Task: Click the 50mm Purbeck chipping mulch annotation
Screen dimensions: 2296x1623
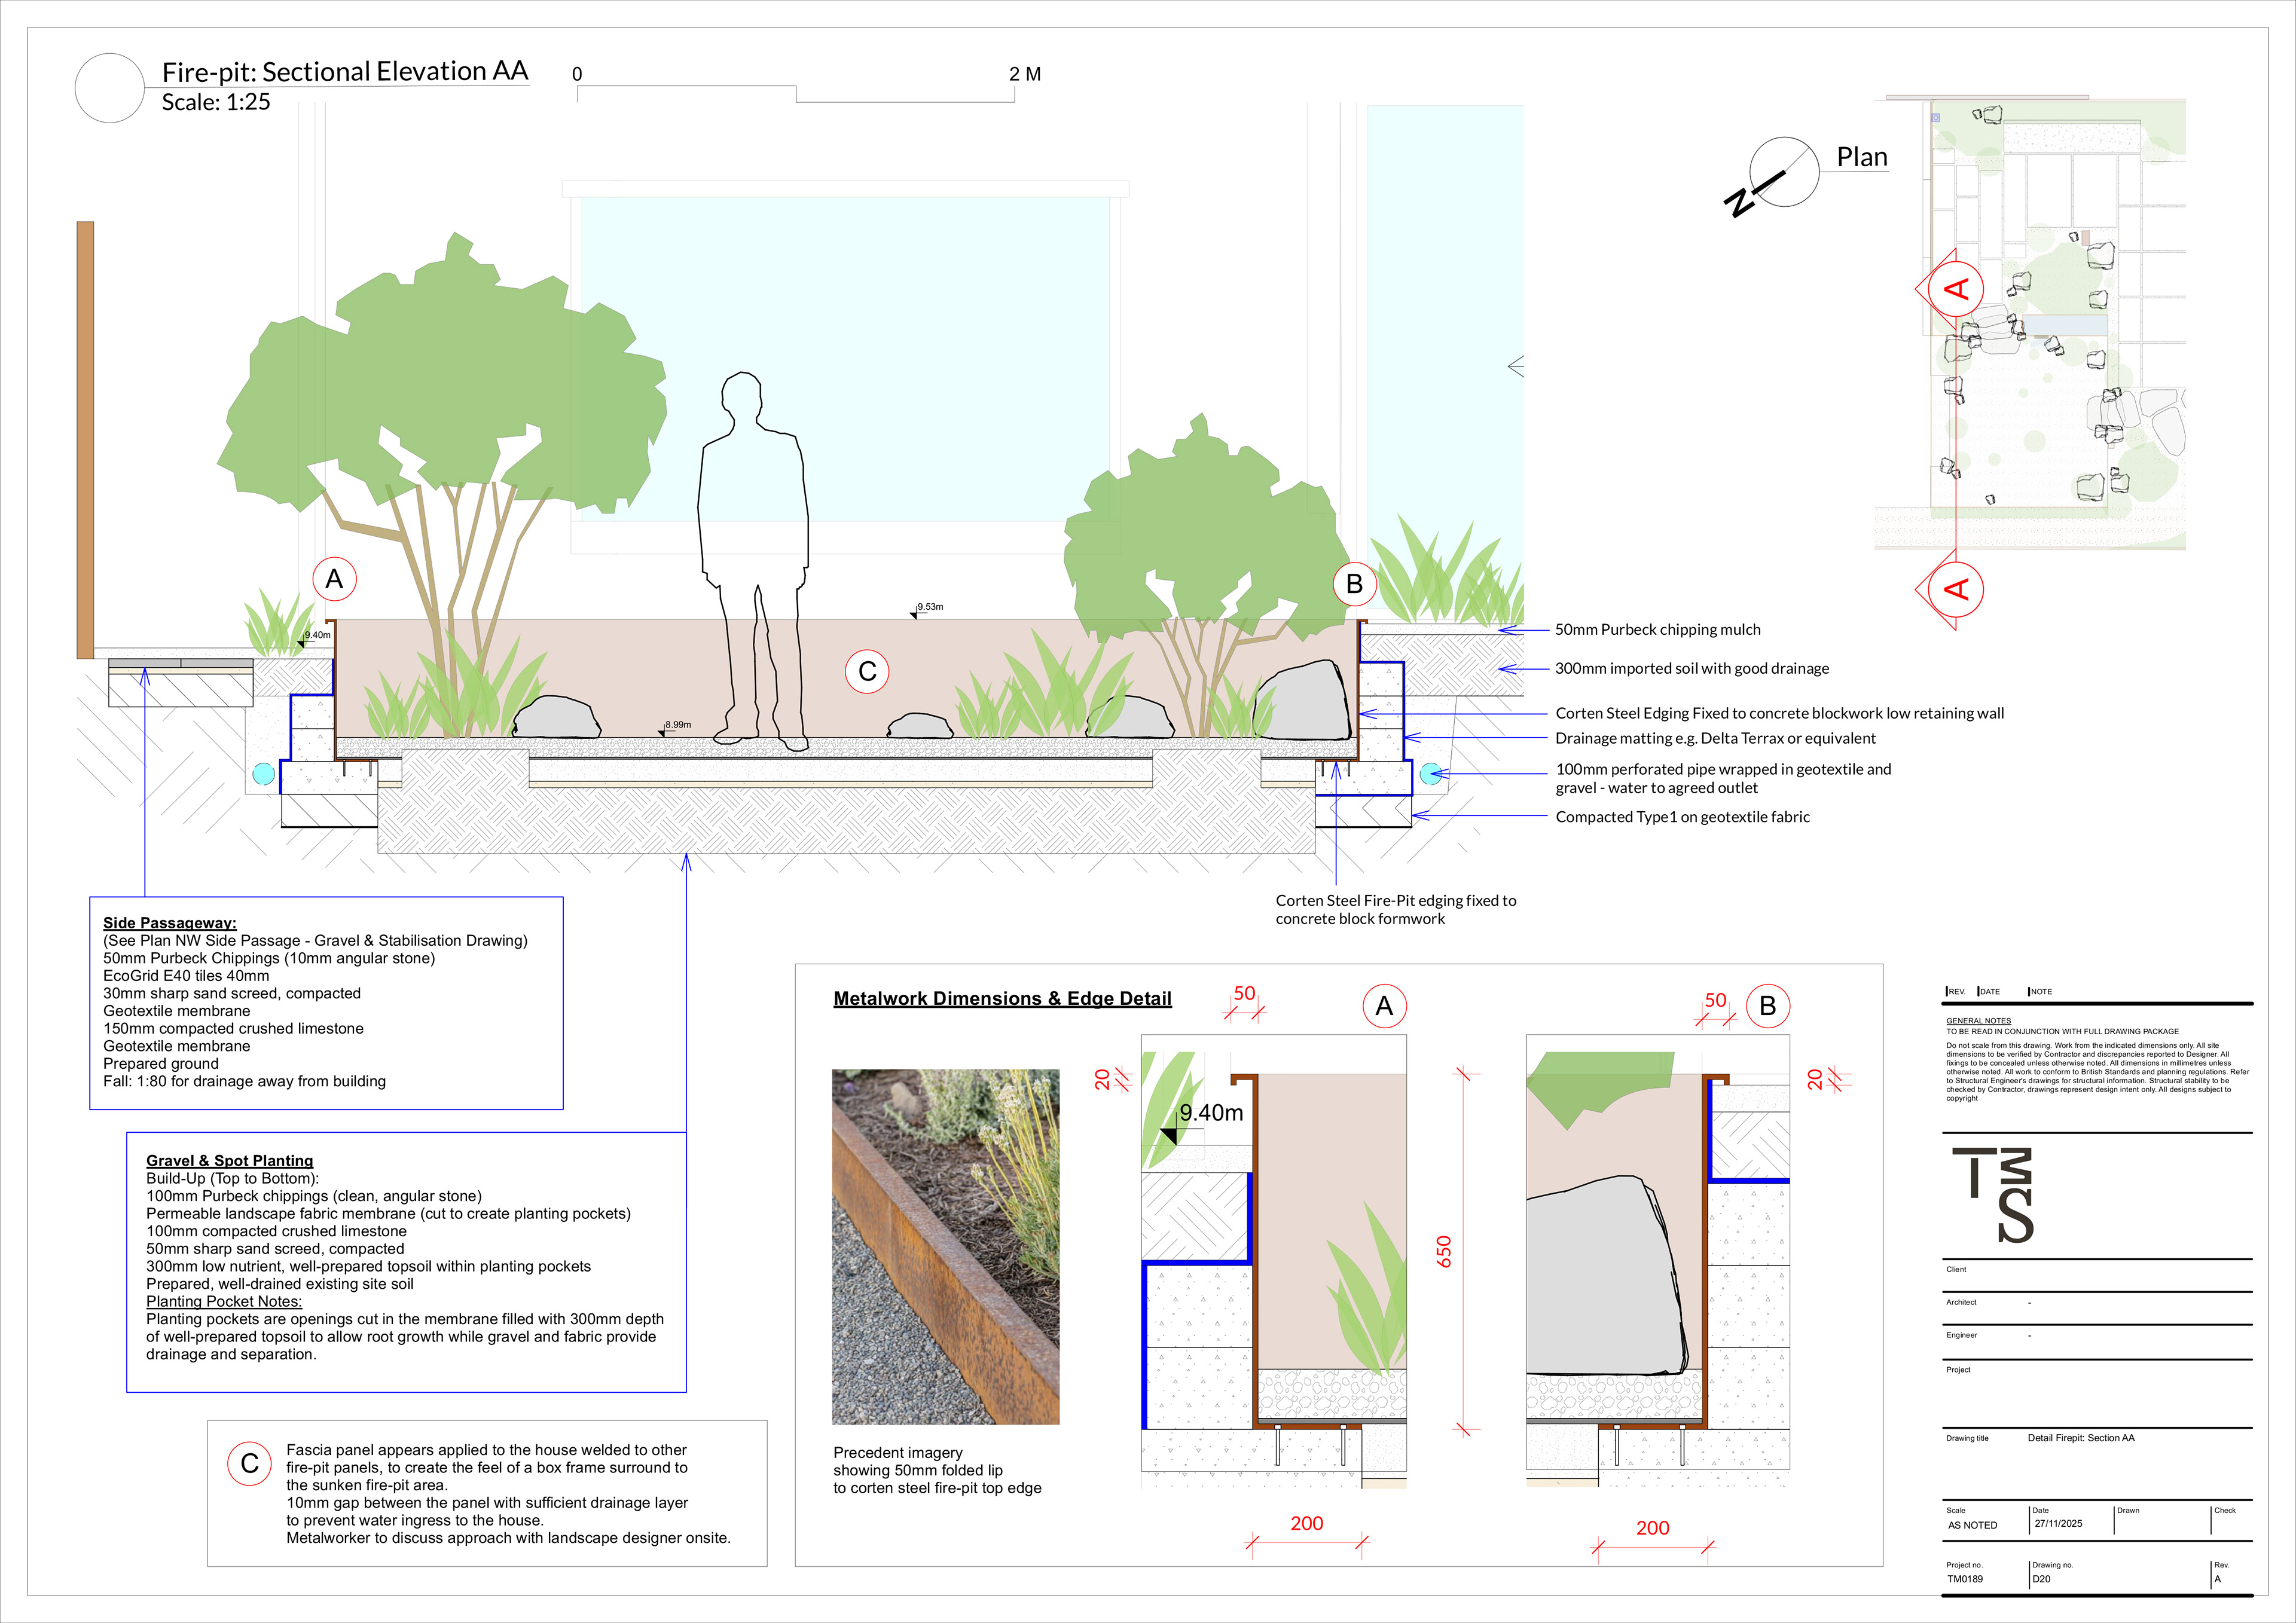Action: 1657,629
